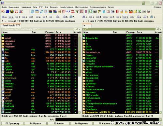Click the green download arrow icon

click(x=140, y=11)
